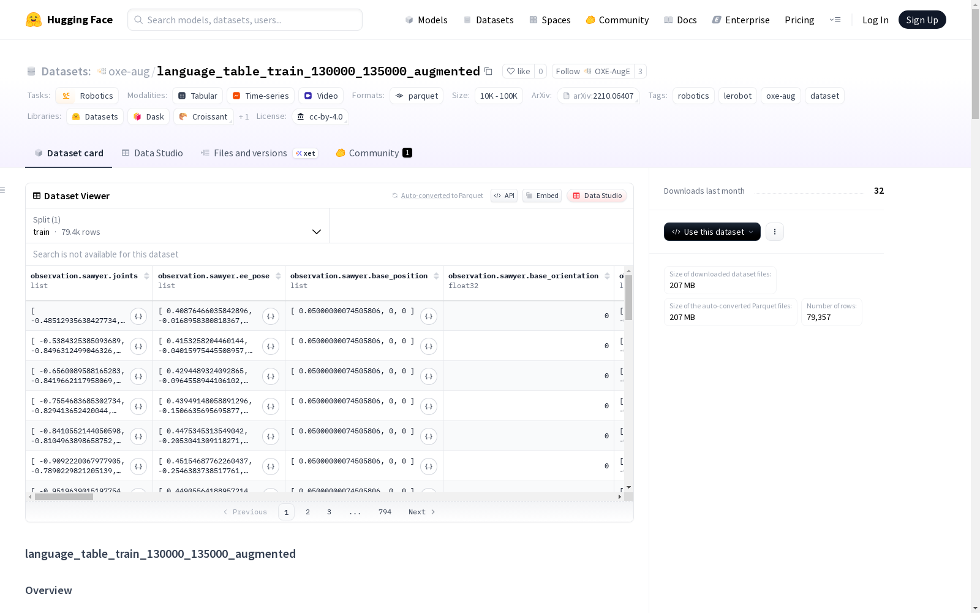Click the search magnifier icon

click(x=139, y=20)
